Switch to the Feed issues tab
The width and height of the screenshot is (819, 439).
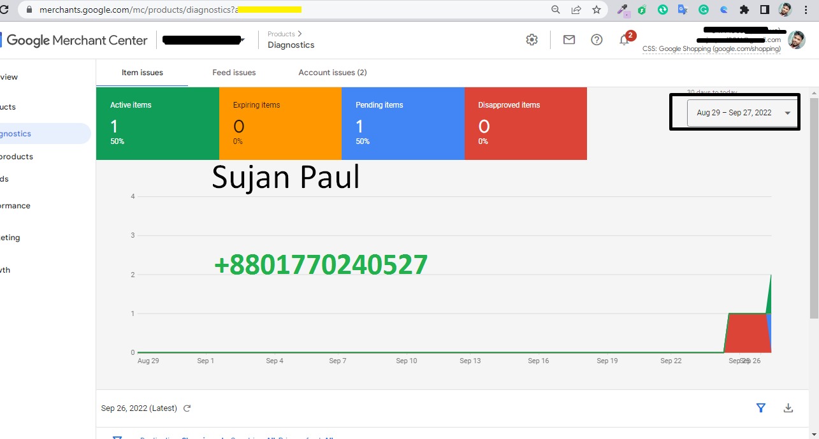tap(234, 73)
